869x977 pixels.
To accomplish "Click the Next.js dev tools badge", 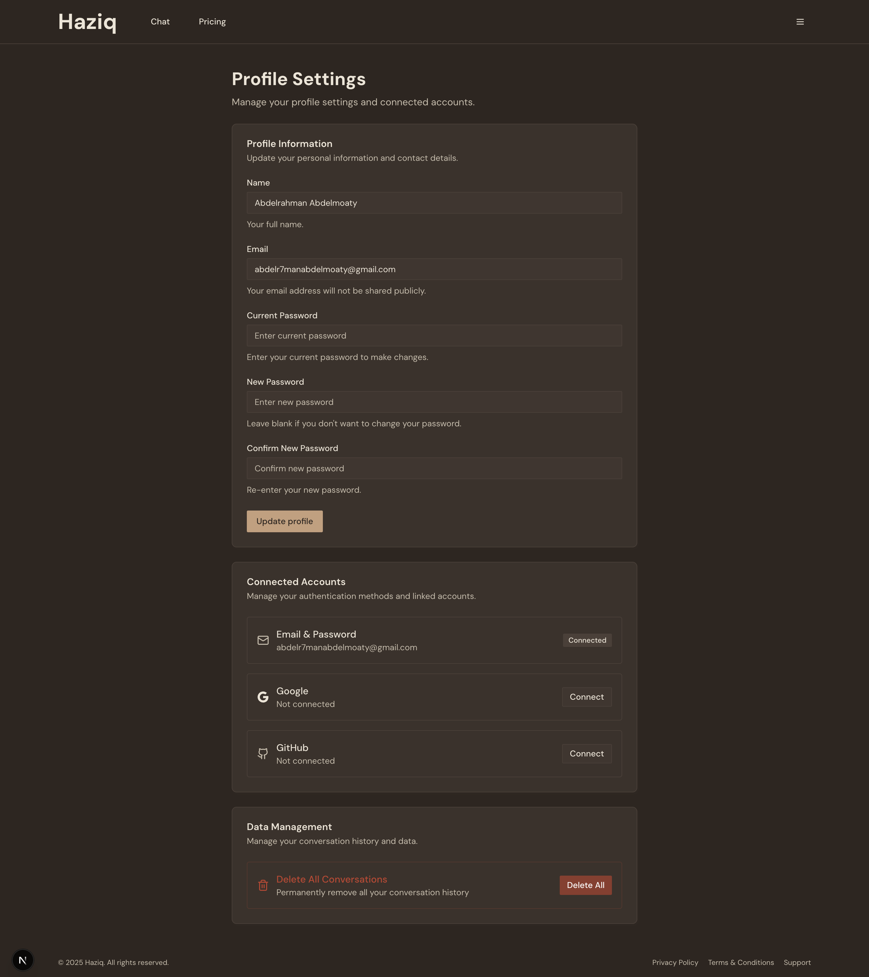I will click(22, 960).
